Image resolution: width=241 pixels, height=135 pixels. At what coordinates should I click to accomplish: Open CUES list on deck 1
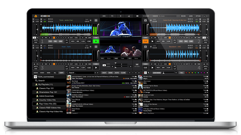coord(76,38)
